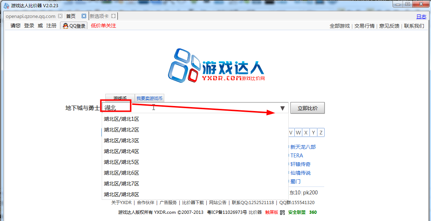Image resolution: width=431 pixels, height=221 pixels.
Task: Choose 湖北区/湖北5区 from the list
Action: (x=195, y=162)
